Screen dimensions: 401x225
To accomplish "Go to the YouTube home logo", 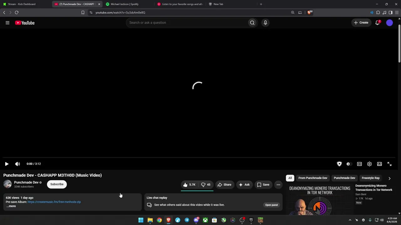I will click(25, 22).
